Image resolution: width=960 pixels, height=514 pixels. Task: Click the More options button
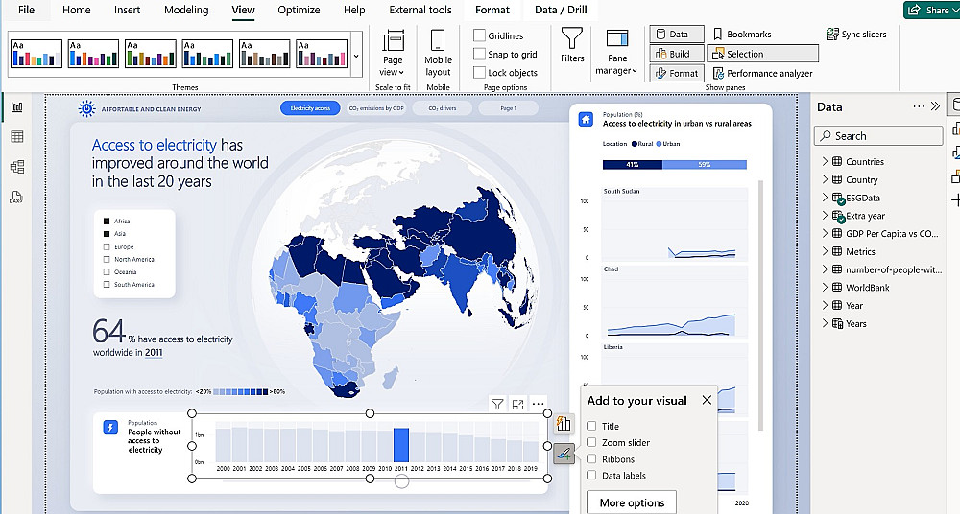coord(632,502)
